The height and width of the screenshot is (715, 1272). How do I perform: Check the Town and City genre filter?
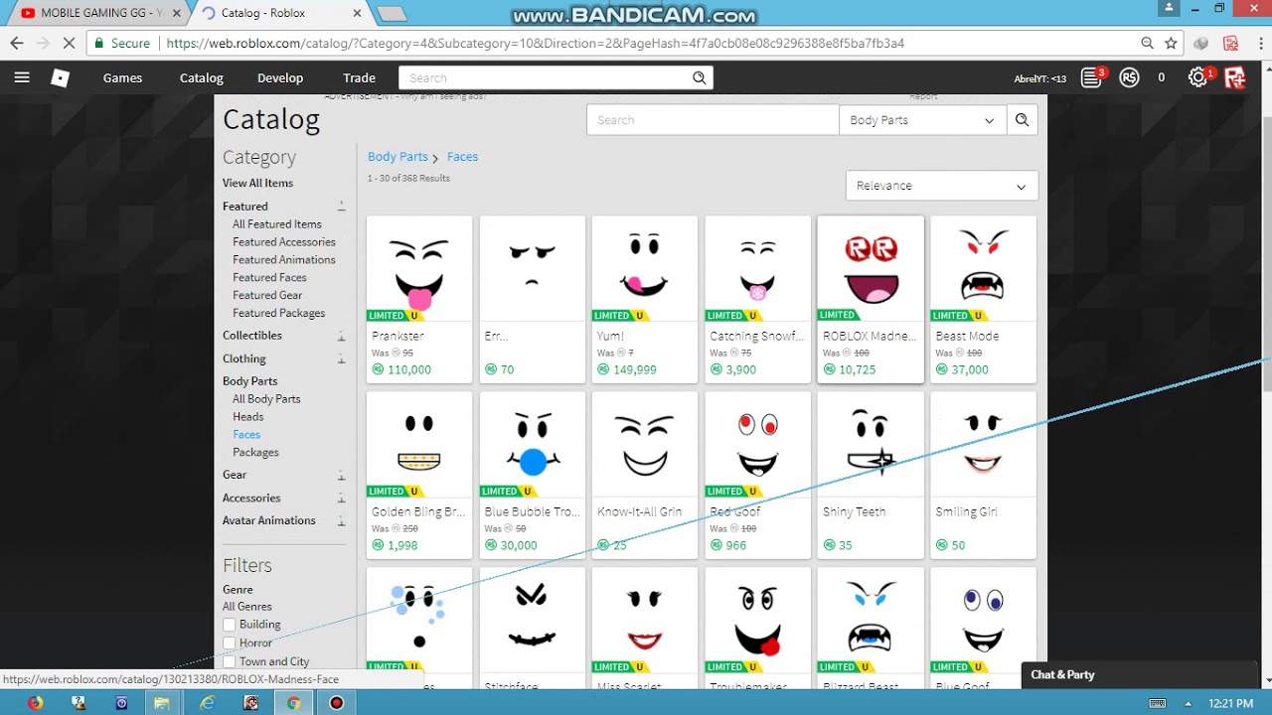click(x=230, y=661)
